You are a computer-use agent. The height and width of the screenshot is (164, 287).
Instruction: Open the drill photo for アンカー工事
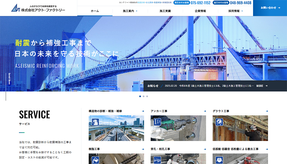[x=178, y=128]
